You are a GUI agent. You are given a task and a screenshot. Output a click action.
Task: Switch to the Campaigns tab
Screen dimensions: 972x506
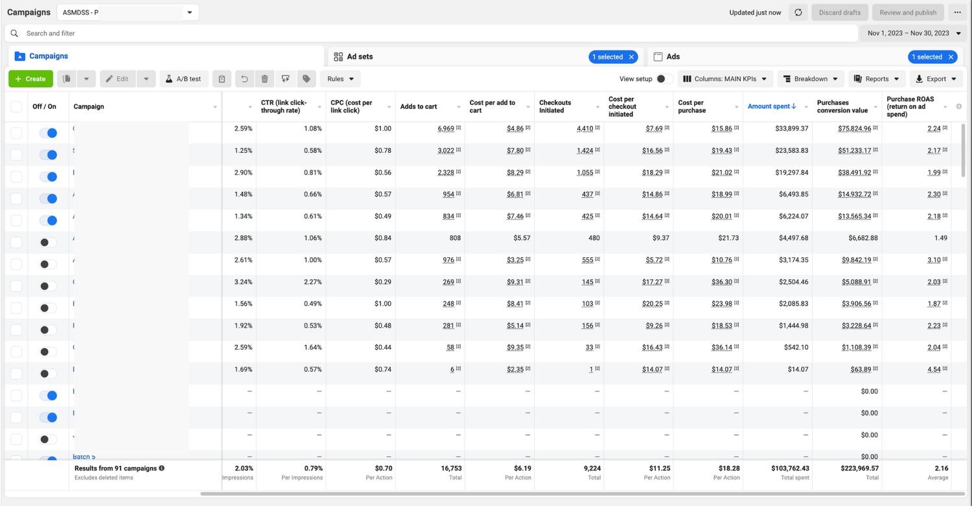click(x=165, y=56)
